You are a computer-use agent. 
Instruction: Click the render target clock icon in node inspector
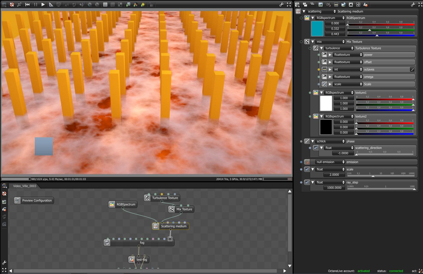click(x=297, y=5)
